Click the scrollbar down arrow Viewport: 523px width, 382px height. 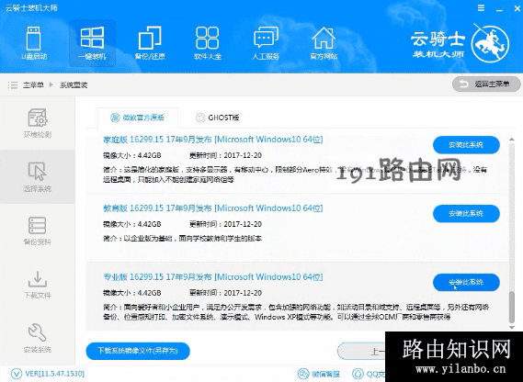click(512, 328)
